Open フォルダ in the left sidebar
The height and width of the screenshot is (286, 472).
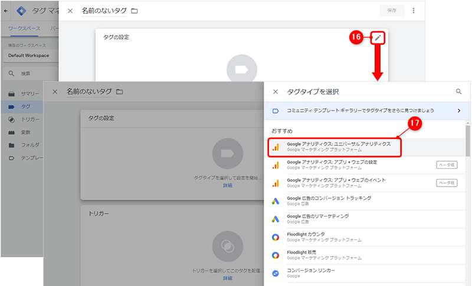pos(22,145)
